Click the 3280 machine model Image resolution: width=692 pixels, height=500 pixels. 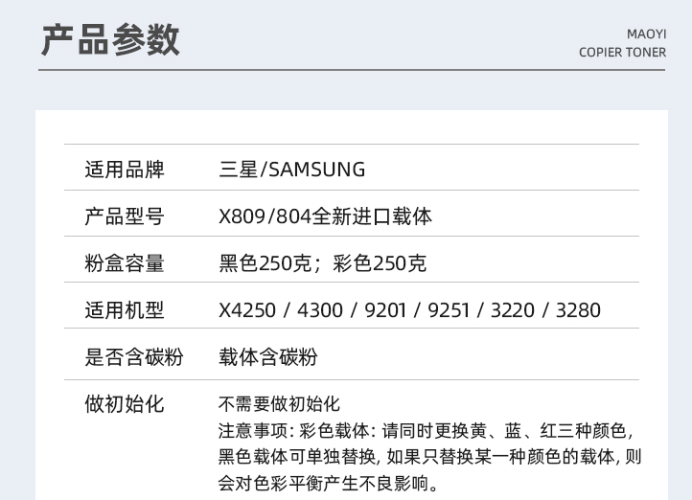click(x=578, y=310)
